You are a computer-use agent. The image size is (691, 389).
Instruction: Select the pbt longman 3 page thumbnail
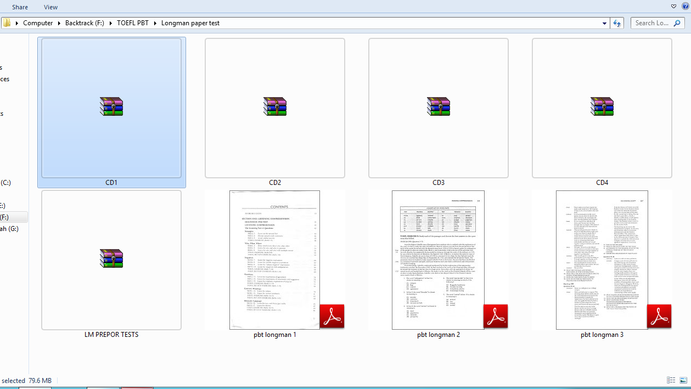602,260
